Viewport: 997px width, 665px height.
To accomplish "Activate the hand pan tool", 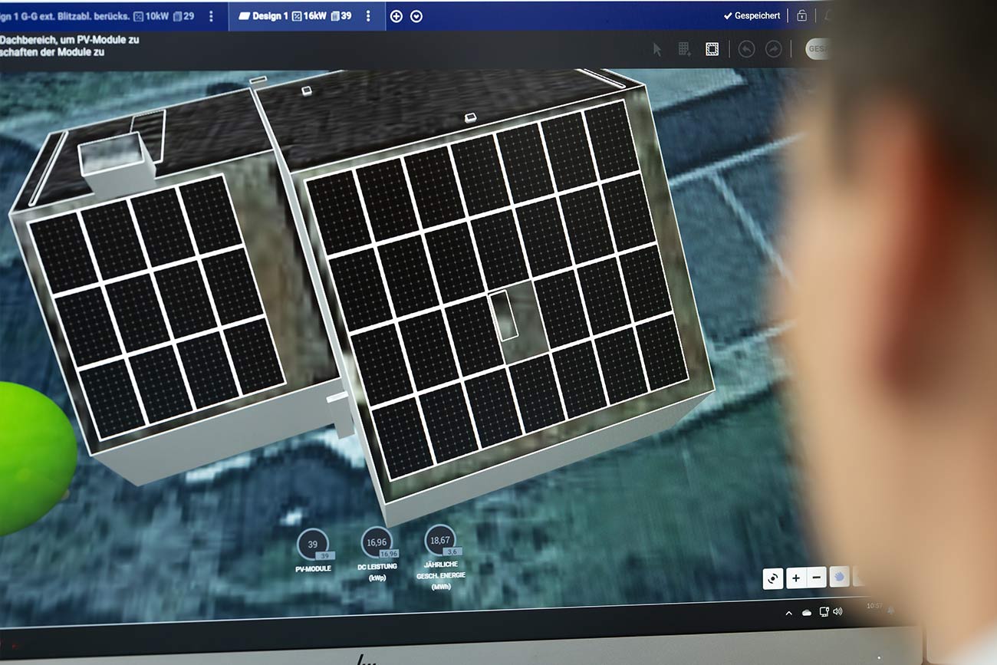I will tap(838, 578).
